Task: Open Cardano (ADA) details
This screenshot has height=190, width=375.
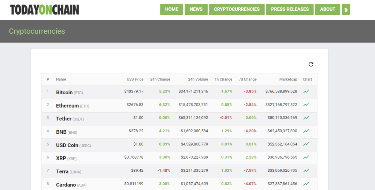Action: (71, 185)
